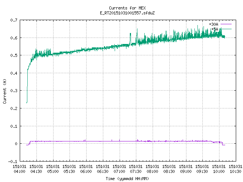Click the x-axis tick '151031 08:30'

tap(169, 169)
